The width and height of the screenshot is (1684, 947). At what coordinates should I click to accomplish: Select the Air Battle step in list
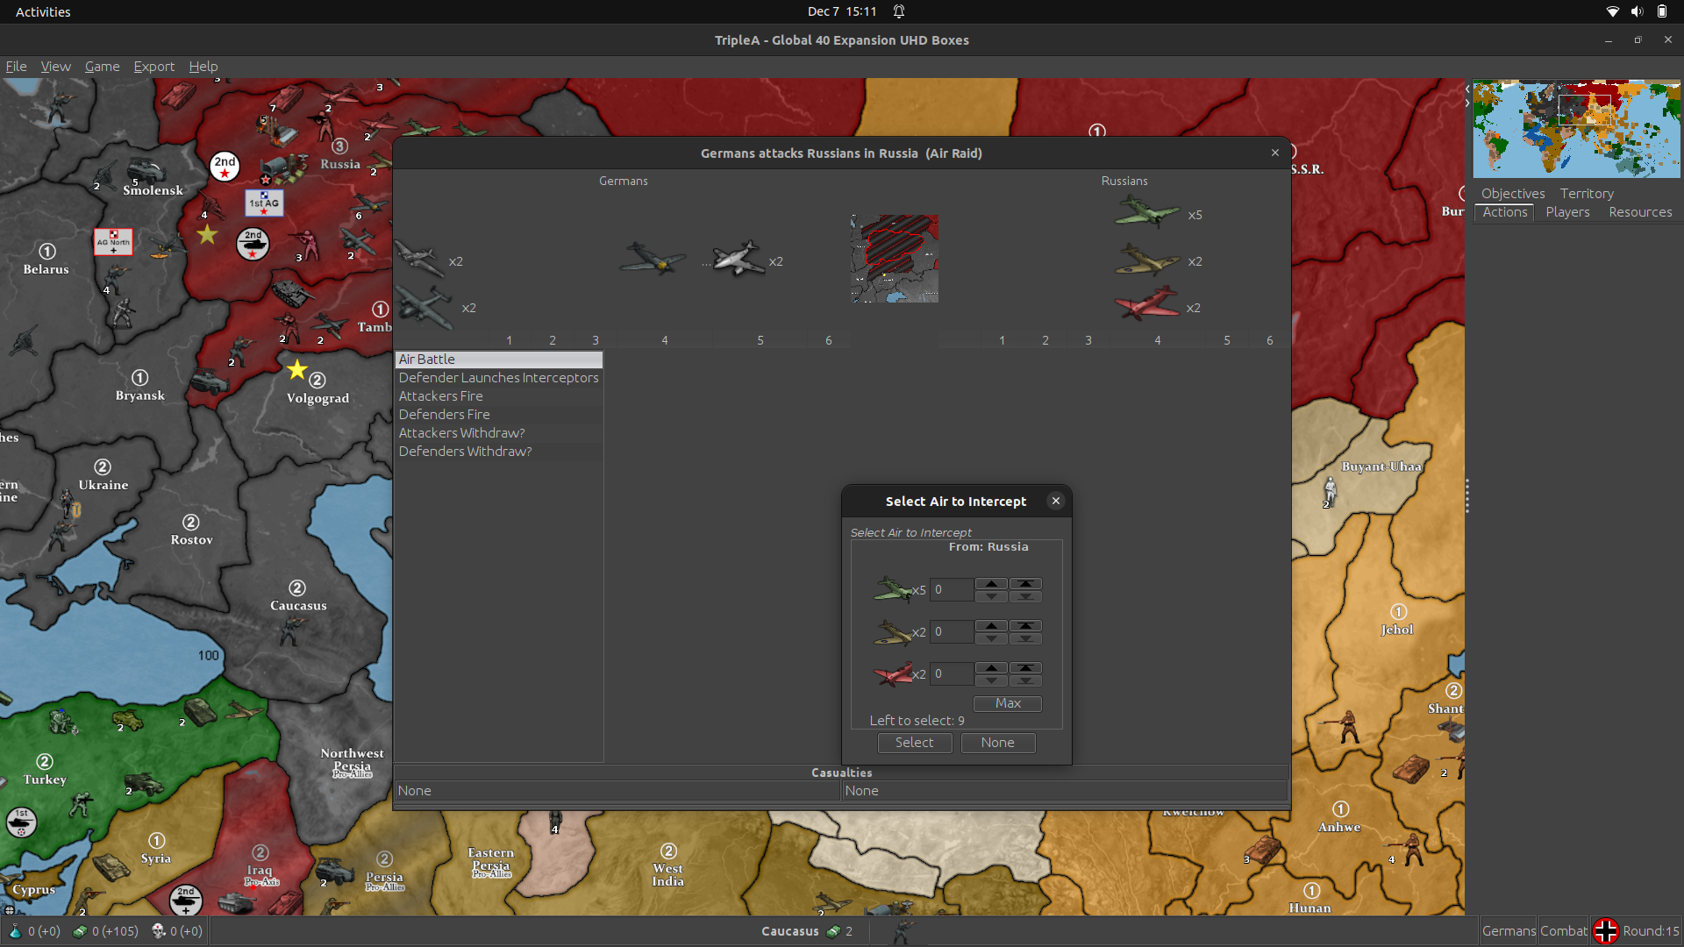click(499, 360)
